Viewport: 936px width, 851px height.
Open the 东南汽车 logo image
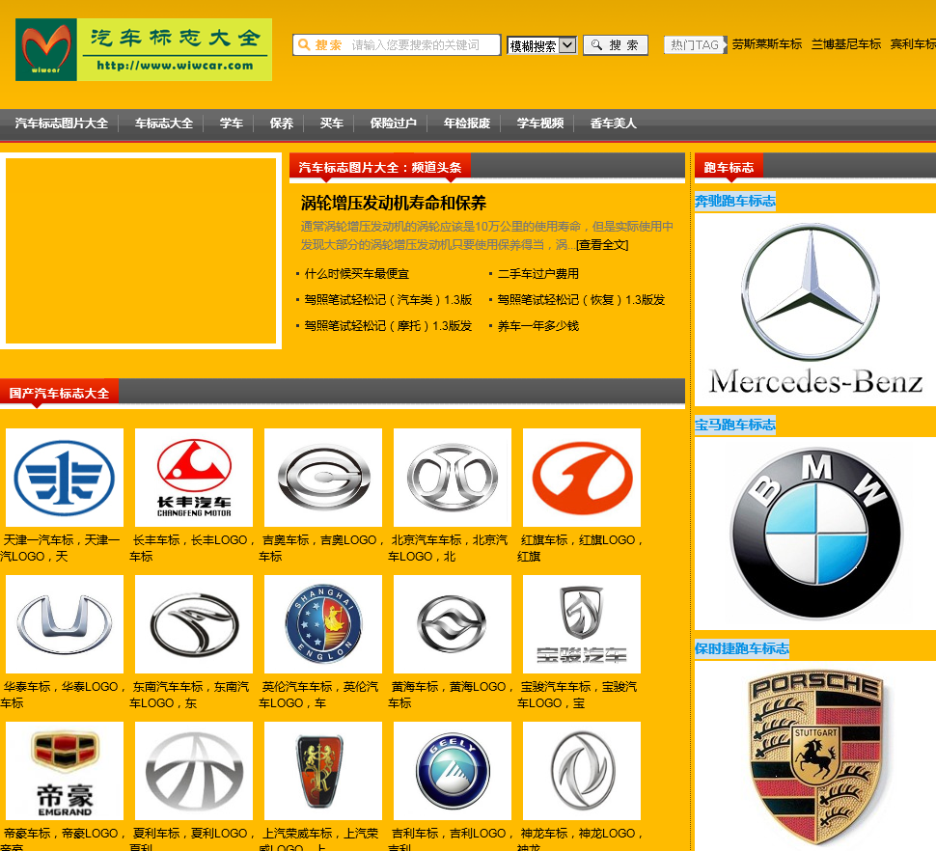(x=194, y=624)
